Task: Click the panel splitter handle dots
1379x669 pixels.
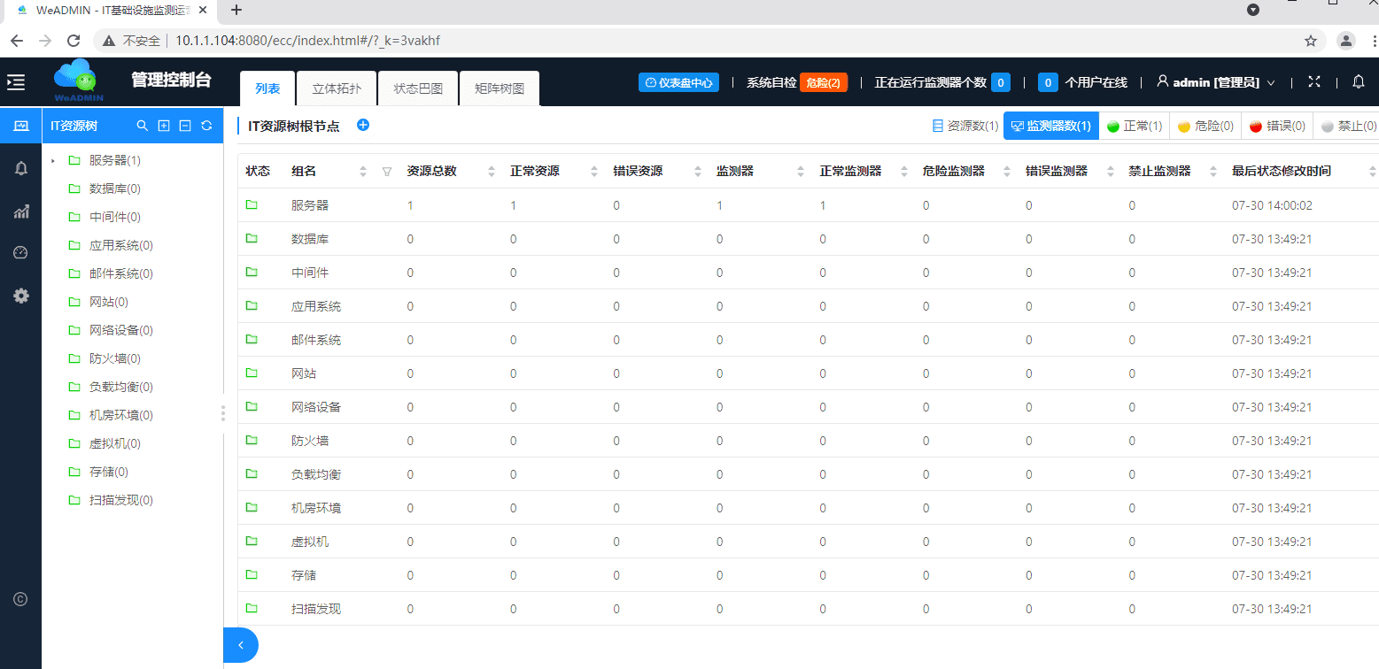Action: pyautogui.click(x=223, y=413)
